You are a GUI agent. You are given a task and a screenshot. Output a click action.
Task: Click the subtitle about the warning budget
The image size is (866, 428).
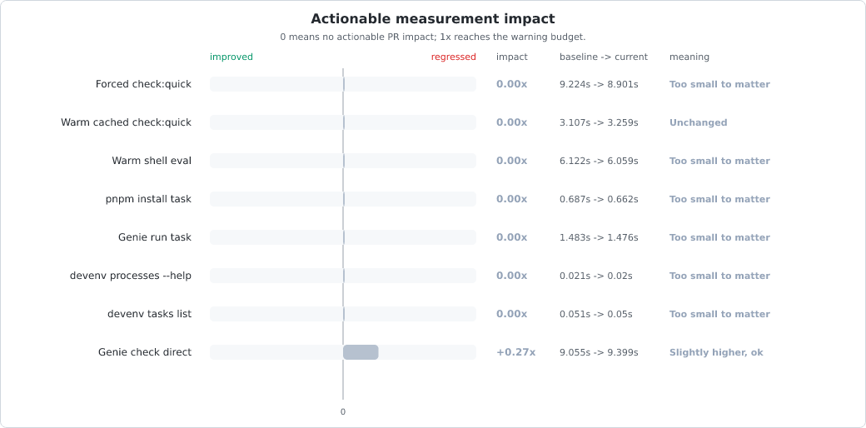pos(432,37)
